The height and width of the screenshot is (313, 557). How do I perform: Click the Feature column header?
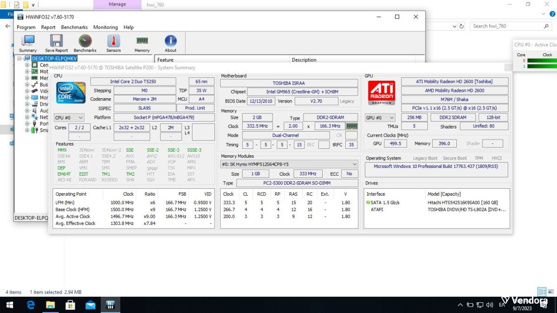coord(222,59)
